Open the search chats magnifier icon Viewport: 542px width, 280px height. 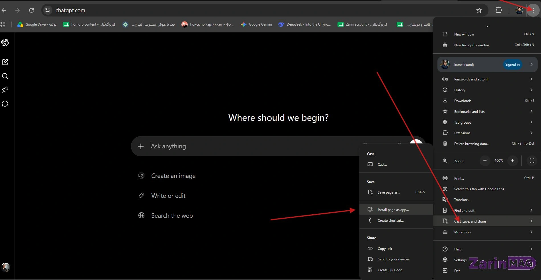coord(5,76)
